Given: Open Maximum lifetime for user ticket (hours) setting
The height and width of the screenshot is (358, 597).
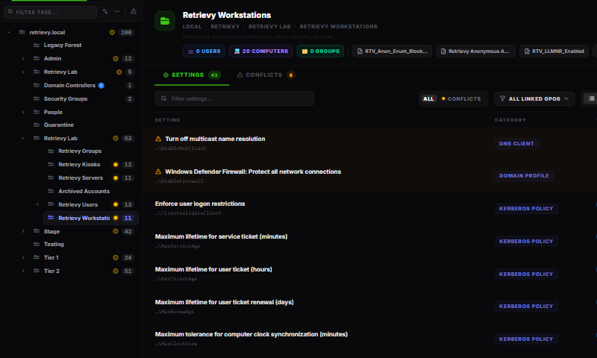Looking at the screenshot, I should tap(213, 269).
